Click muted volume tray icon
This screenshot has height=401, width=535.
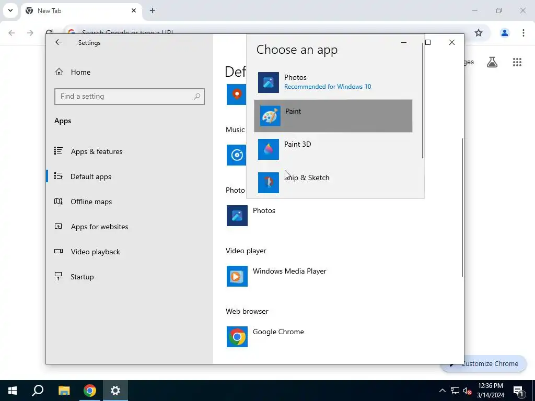click(x=467, y=391)
